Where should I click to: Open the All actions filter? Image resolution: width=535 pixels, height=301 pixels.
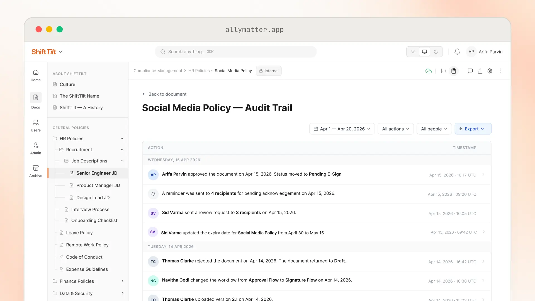(x=396, y=129)
